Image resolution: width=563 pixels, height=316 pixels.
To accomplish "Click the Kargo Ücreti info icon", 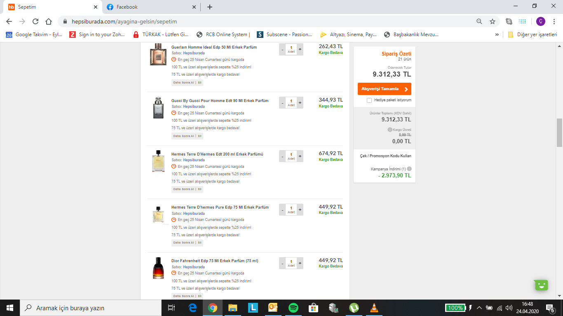I will point(389,130).
